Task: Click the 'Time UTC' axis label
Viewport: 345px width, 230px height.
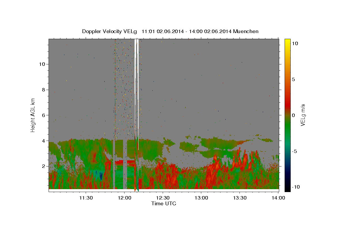Action: (164, 204)
